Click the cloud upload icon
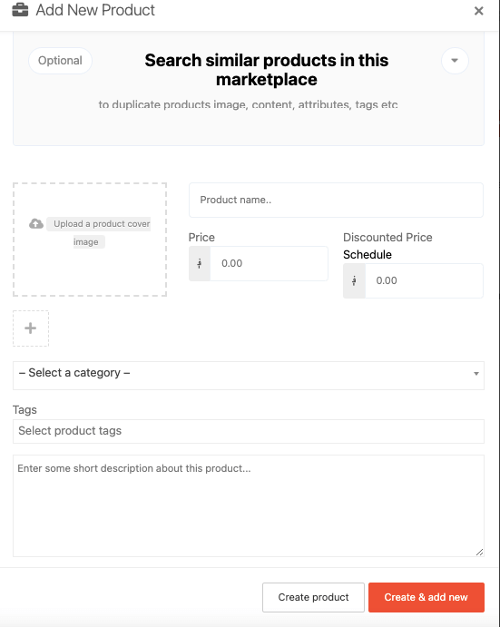Screen dimensions: 500x627 coord(36,223)
